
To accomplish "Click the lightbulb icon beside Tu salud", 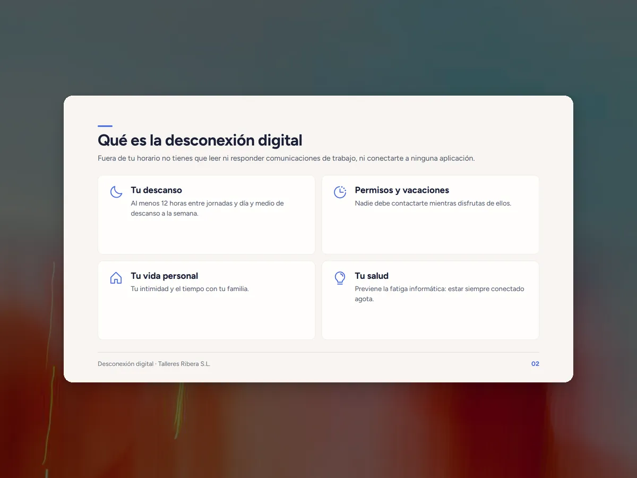I will click(340, 278).
